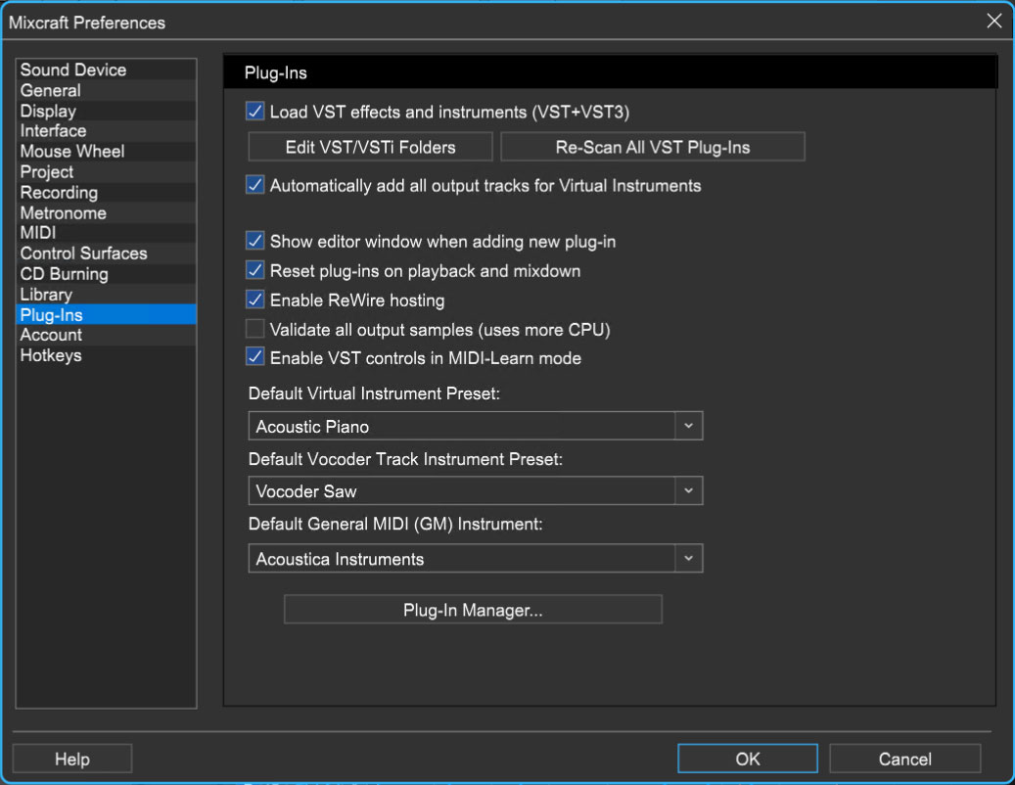
Task: Select Recording in the category list
Action: 106,192
